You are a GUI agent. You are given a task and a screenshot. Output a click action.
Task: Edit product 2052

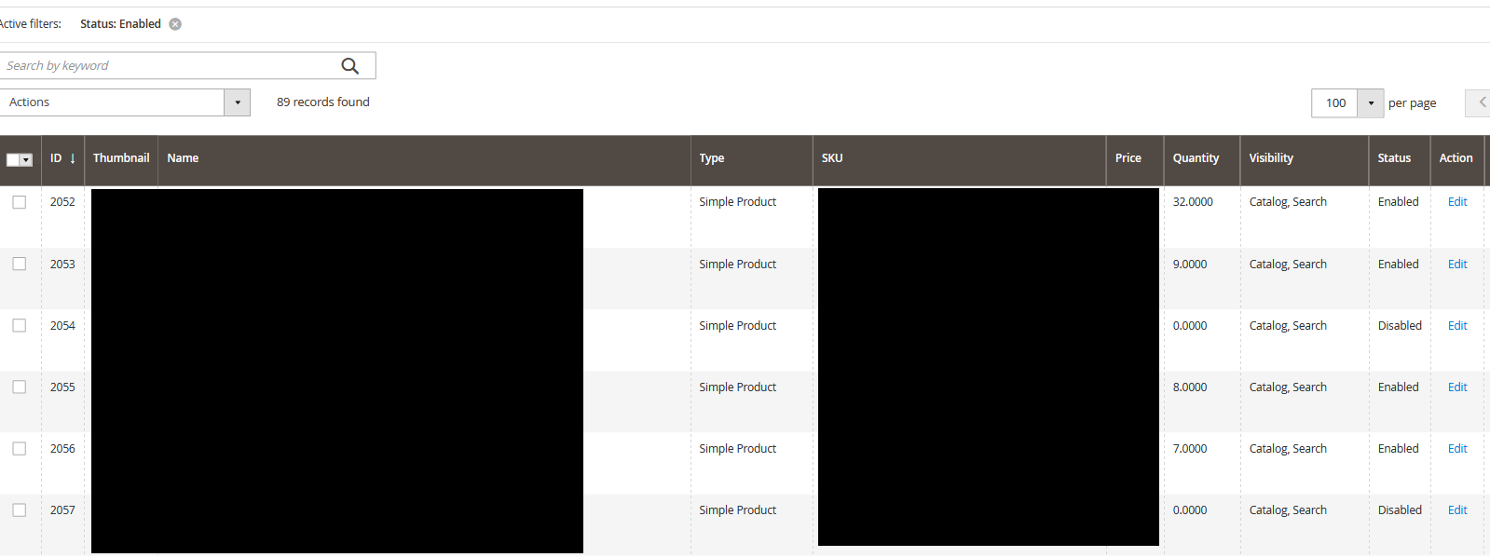point(1456,201)
